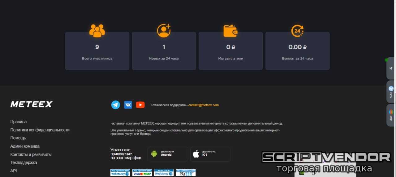Click the first WebMoney accepted badge
The height and width of the screenshot is (177, 396).
[120, 173]
